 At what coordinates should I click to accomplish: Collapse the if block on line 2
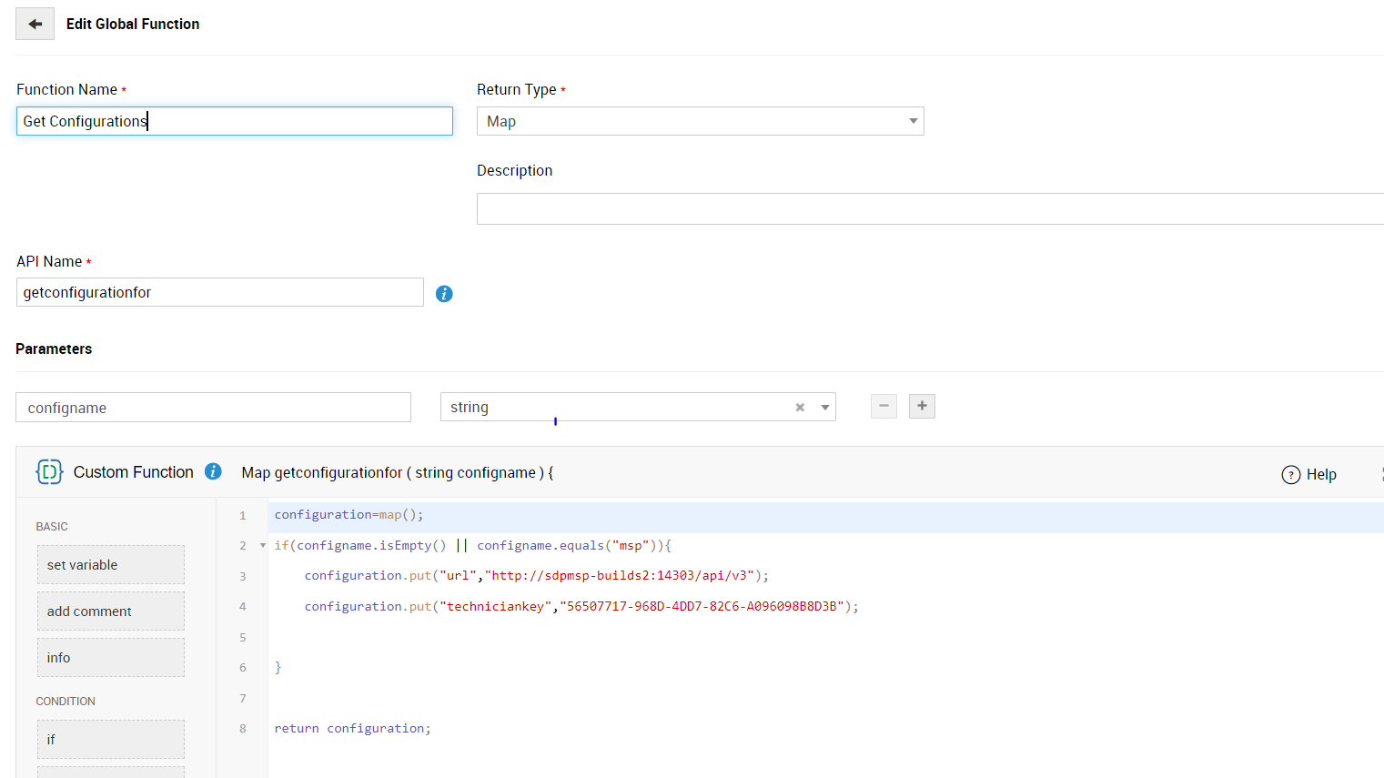pos(263,546)
